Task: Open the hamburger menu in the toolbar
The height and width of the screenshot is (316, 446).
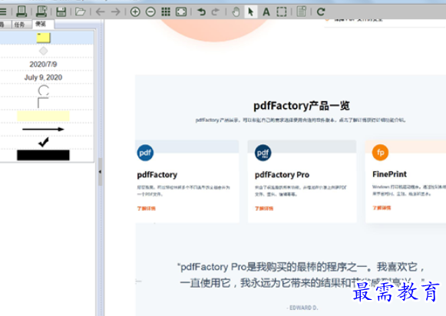Action: [3, 12]
